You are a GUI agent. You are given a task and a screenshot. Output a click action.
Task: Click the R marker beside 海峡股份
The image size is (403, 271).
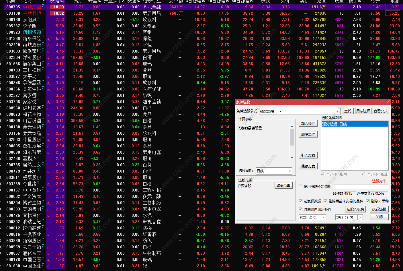pyautogui.click(x=48, y=45)
